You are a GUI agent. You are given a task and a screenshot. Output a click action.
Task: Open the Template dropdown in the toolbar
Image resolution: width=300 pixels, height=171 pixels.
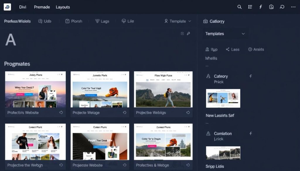177,21
